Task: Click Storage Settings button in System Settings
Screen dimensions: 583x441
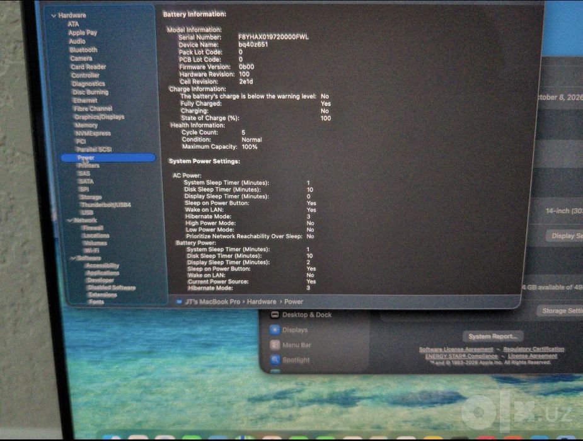Action: (560, 311)
